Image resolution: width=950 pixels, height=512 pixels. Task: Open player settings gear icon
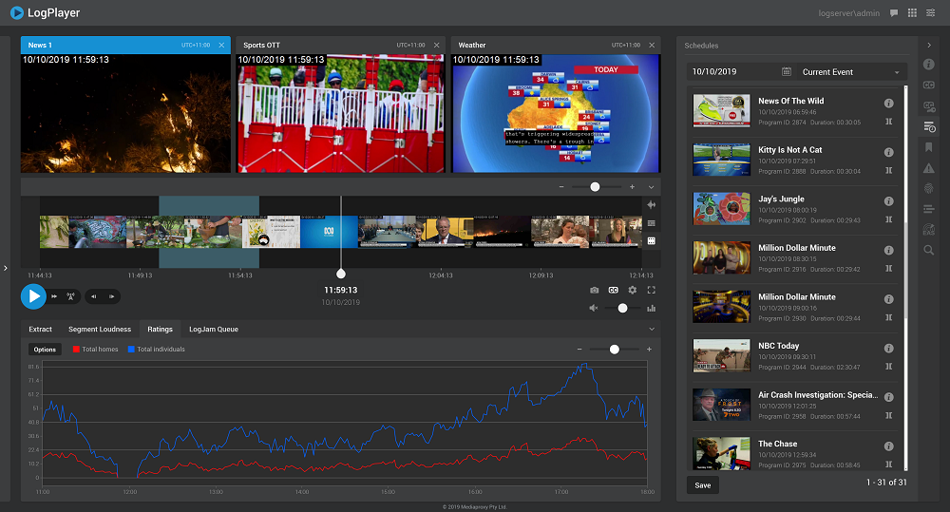(633, 291)
